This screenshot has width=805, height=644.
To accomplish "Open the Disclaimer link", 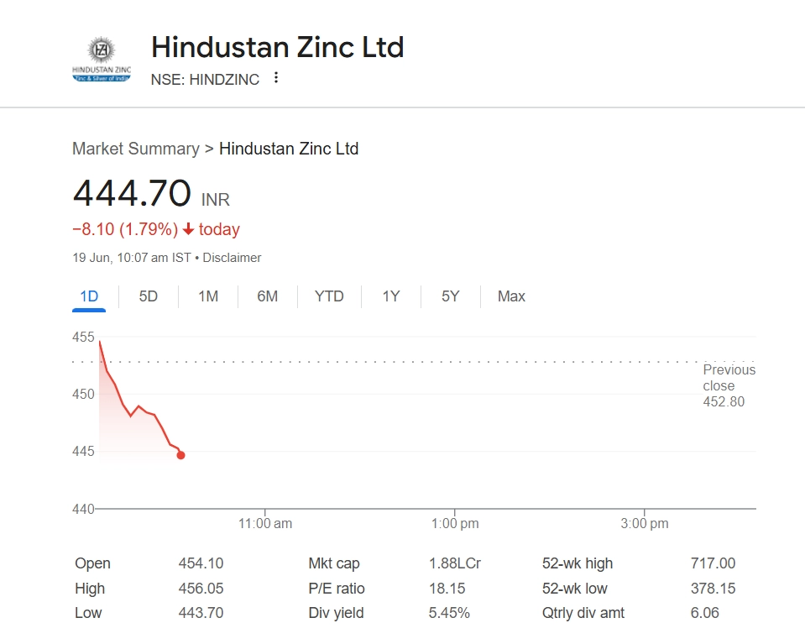I will 232,258.
